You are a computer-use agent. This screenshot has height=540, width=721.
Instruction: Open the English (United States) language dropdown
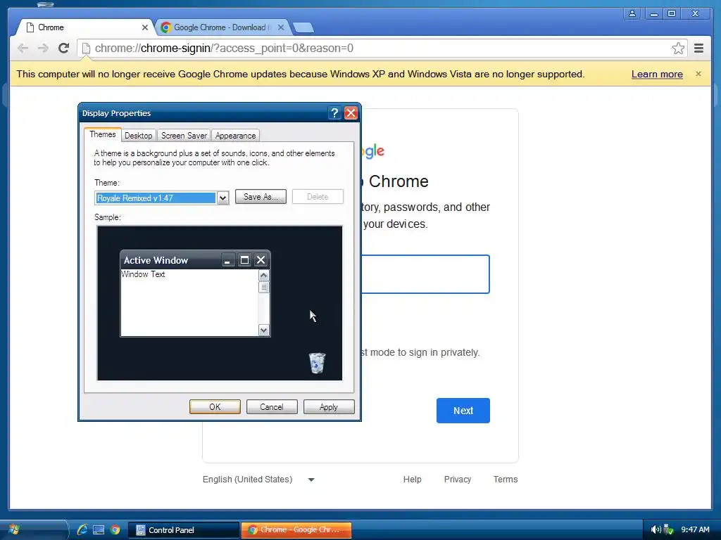tap(259, 480)
